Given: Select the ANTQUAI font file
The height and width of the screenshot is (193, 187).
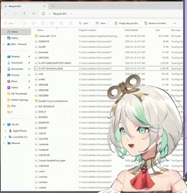Looking at the screenshot, I should click(108, 58).
